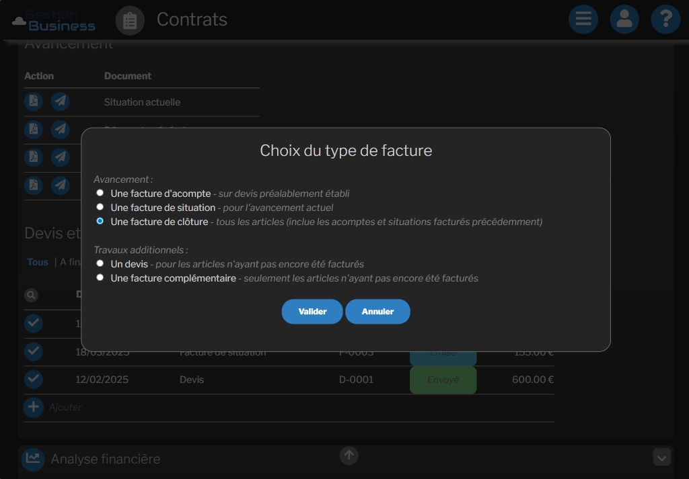Select 'Une facture d'acompte' radio option
This screenshot has width=689, height=479.
pyautogui.click(x=100, y=193)
